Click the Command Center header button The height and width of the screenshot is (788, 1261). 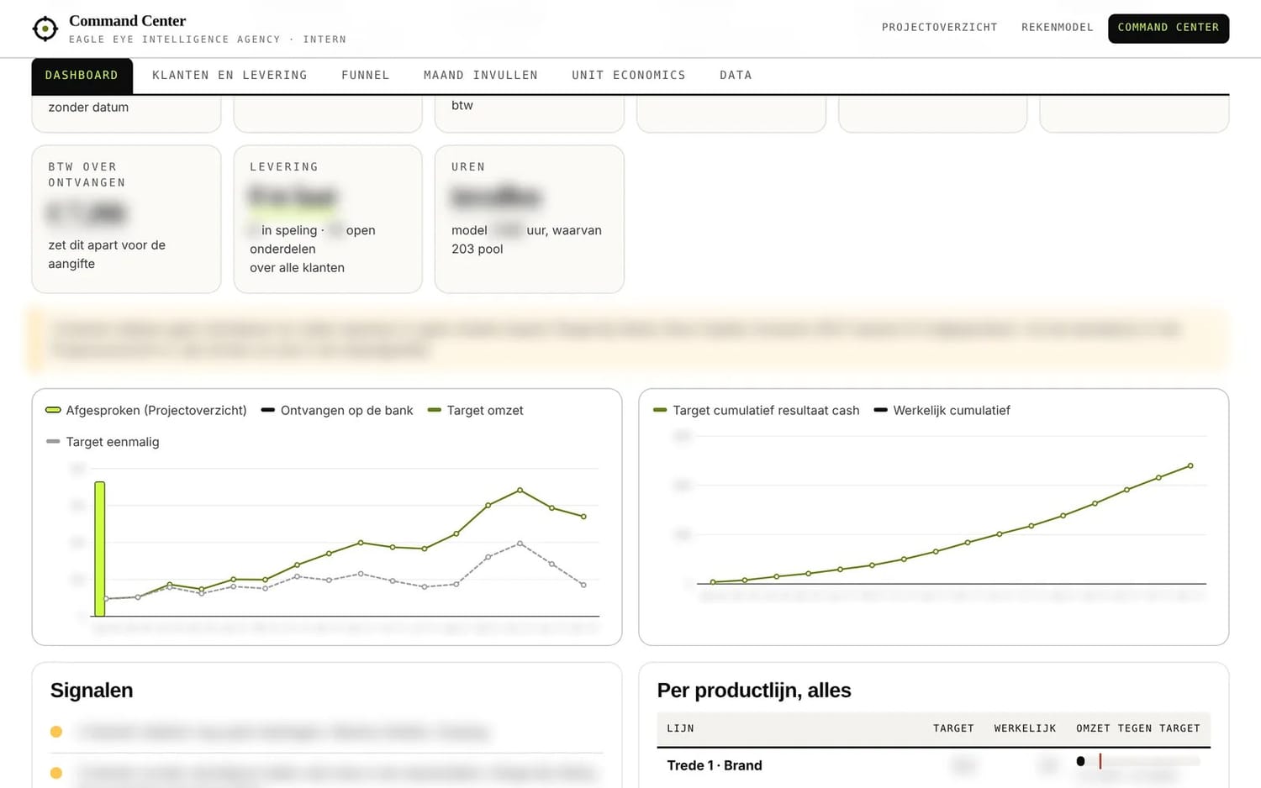1169,28
